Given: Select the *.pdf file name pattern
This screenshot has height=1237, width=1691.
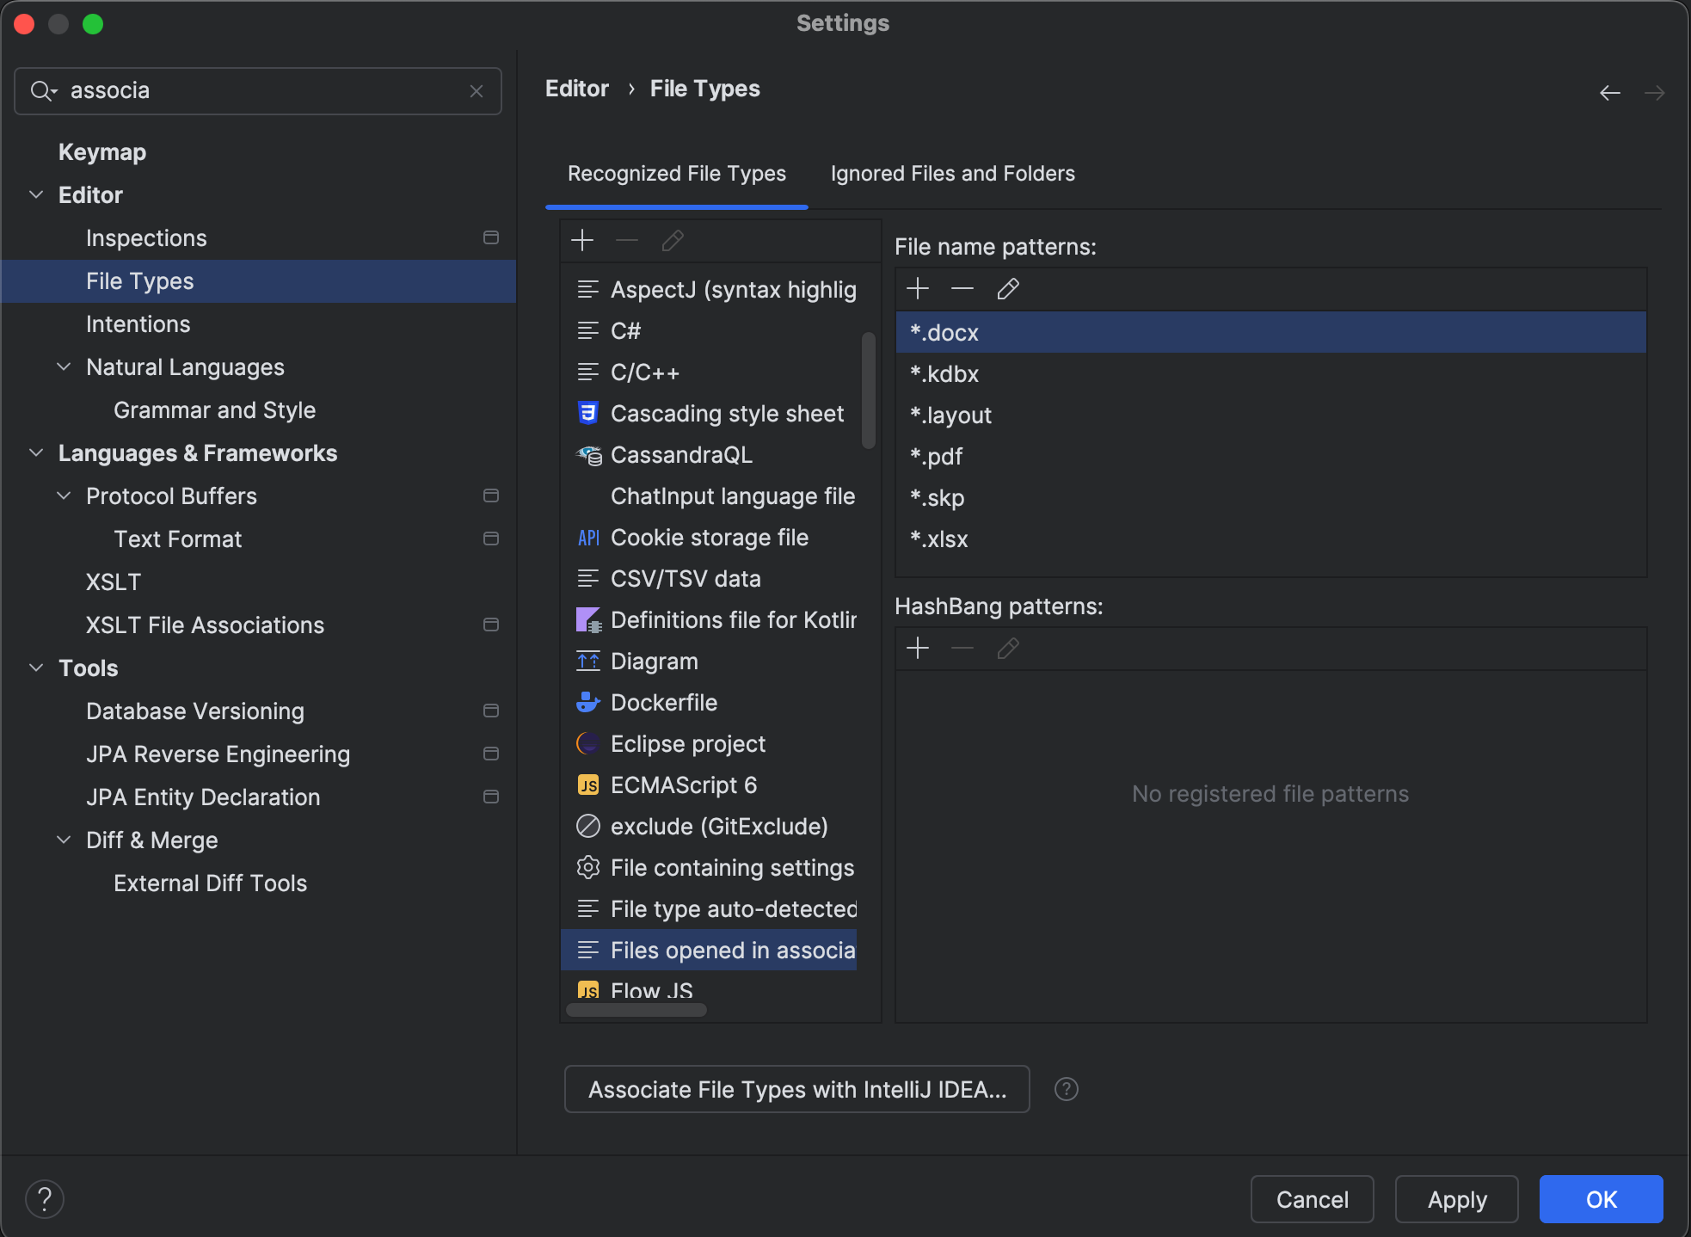Looking at the screenshot, I should click(x=937, y=457).
